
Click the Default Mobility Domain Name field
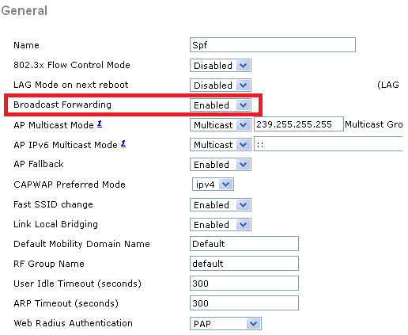[244, 244]
